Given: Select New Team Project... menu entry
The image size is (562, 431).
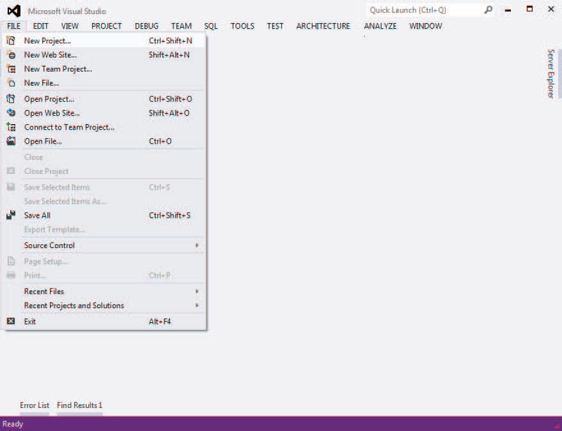Looking at the screenshot, I should (104, 69).
